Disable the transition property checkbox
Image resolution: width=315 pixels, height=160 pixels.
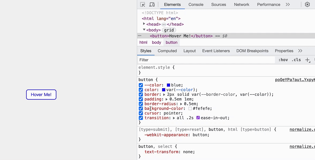141,118
